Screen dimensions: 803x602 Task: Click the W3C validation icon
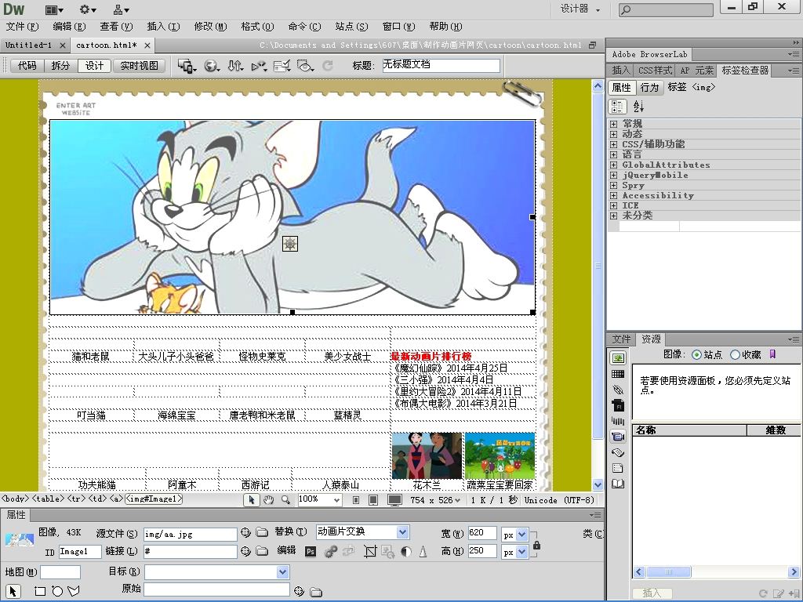259,66
